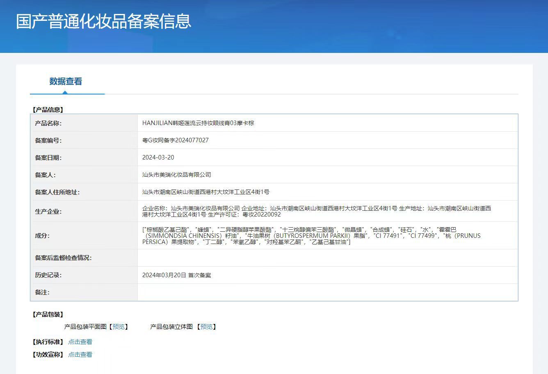
Task: Click the ingredient list beginning with 棕榈酸乙基己酯
Action: tap(311, 236)
